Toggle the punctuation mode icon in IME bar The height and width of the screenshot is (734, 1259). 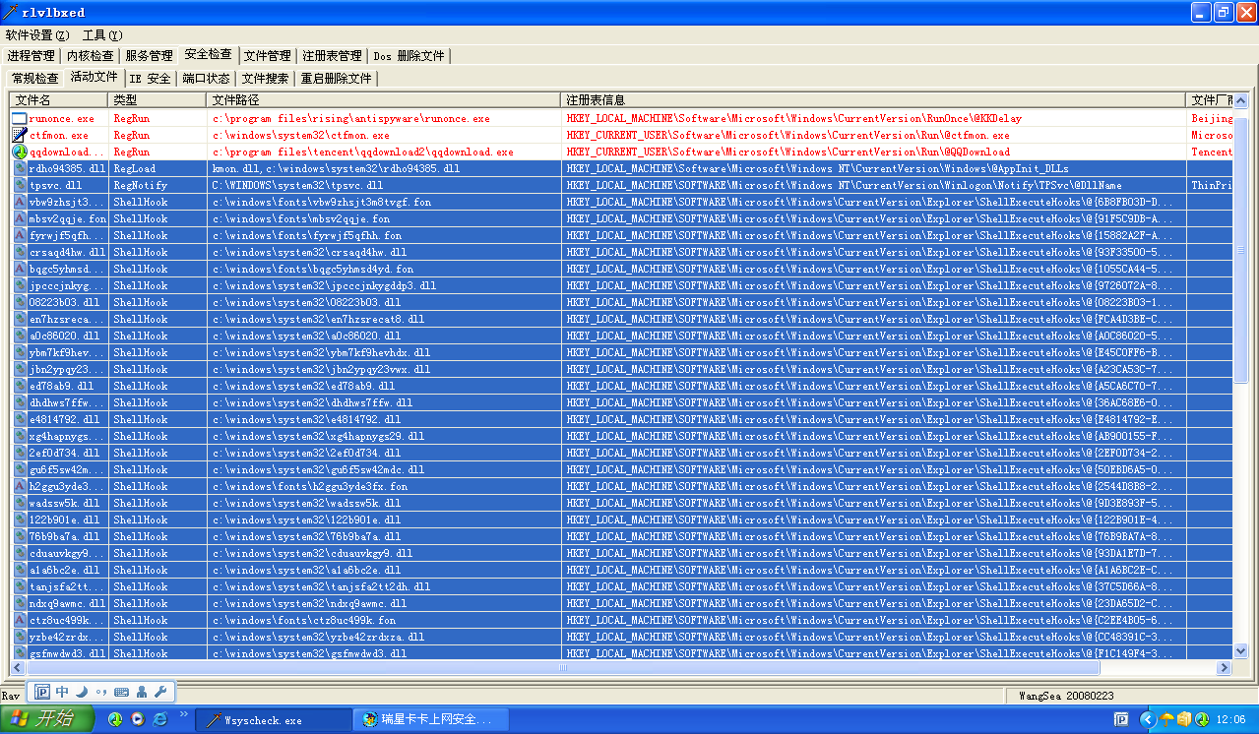click(x=101, y=692)
